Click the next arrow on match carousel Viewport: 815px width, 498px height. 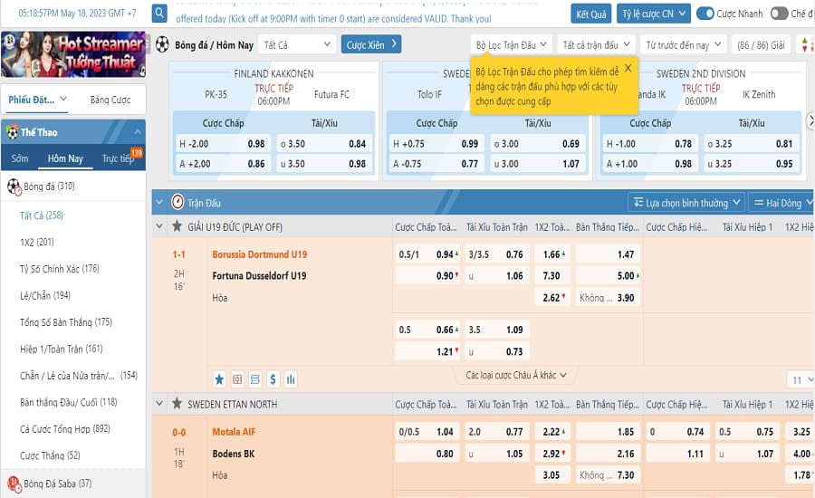(808, 119)
